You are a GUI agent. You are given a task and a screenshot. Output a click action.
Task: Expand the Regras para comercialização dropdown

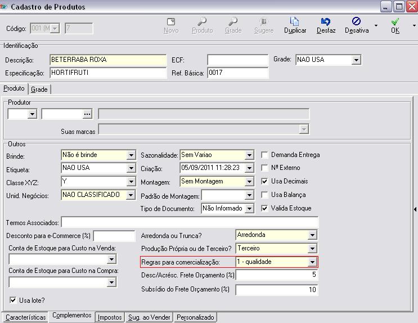click(x=312, y=262)
